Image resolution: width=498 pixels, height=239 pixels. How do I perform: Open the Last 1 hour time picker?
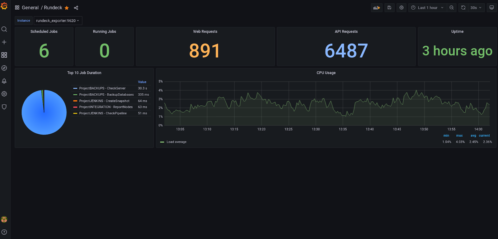pos(428,8)
